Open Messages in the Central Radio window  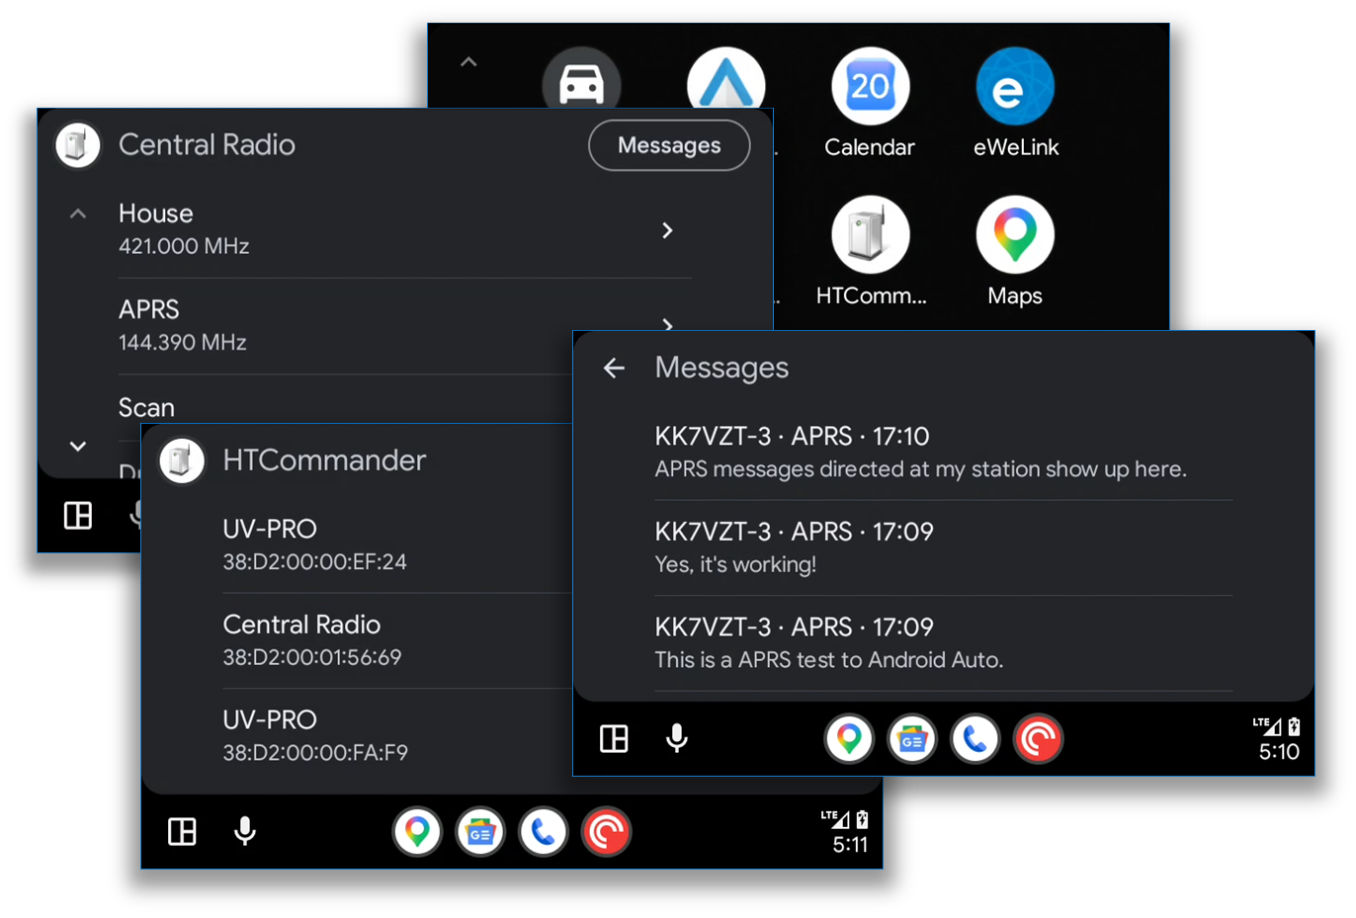[x=669, y=145]
